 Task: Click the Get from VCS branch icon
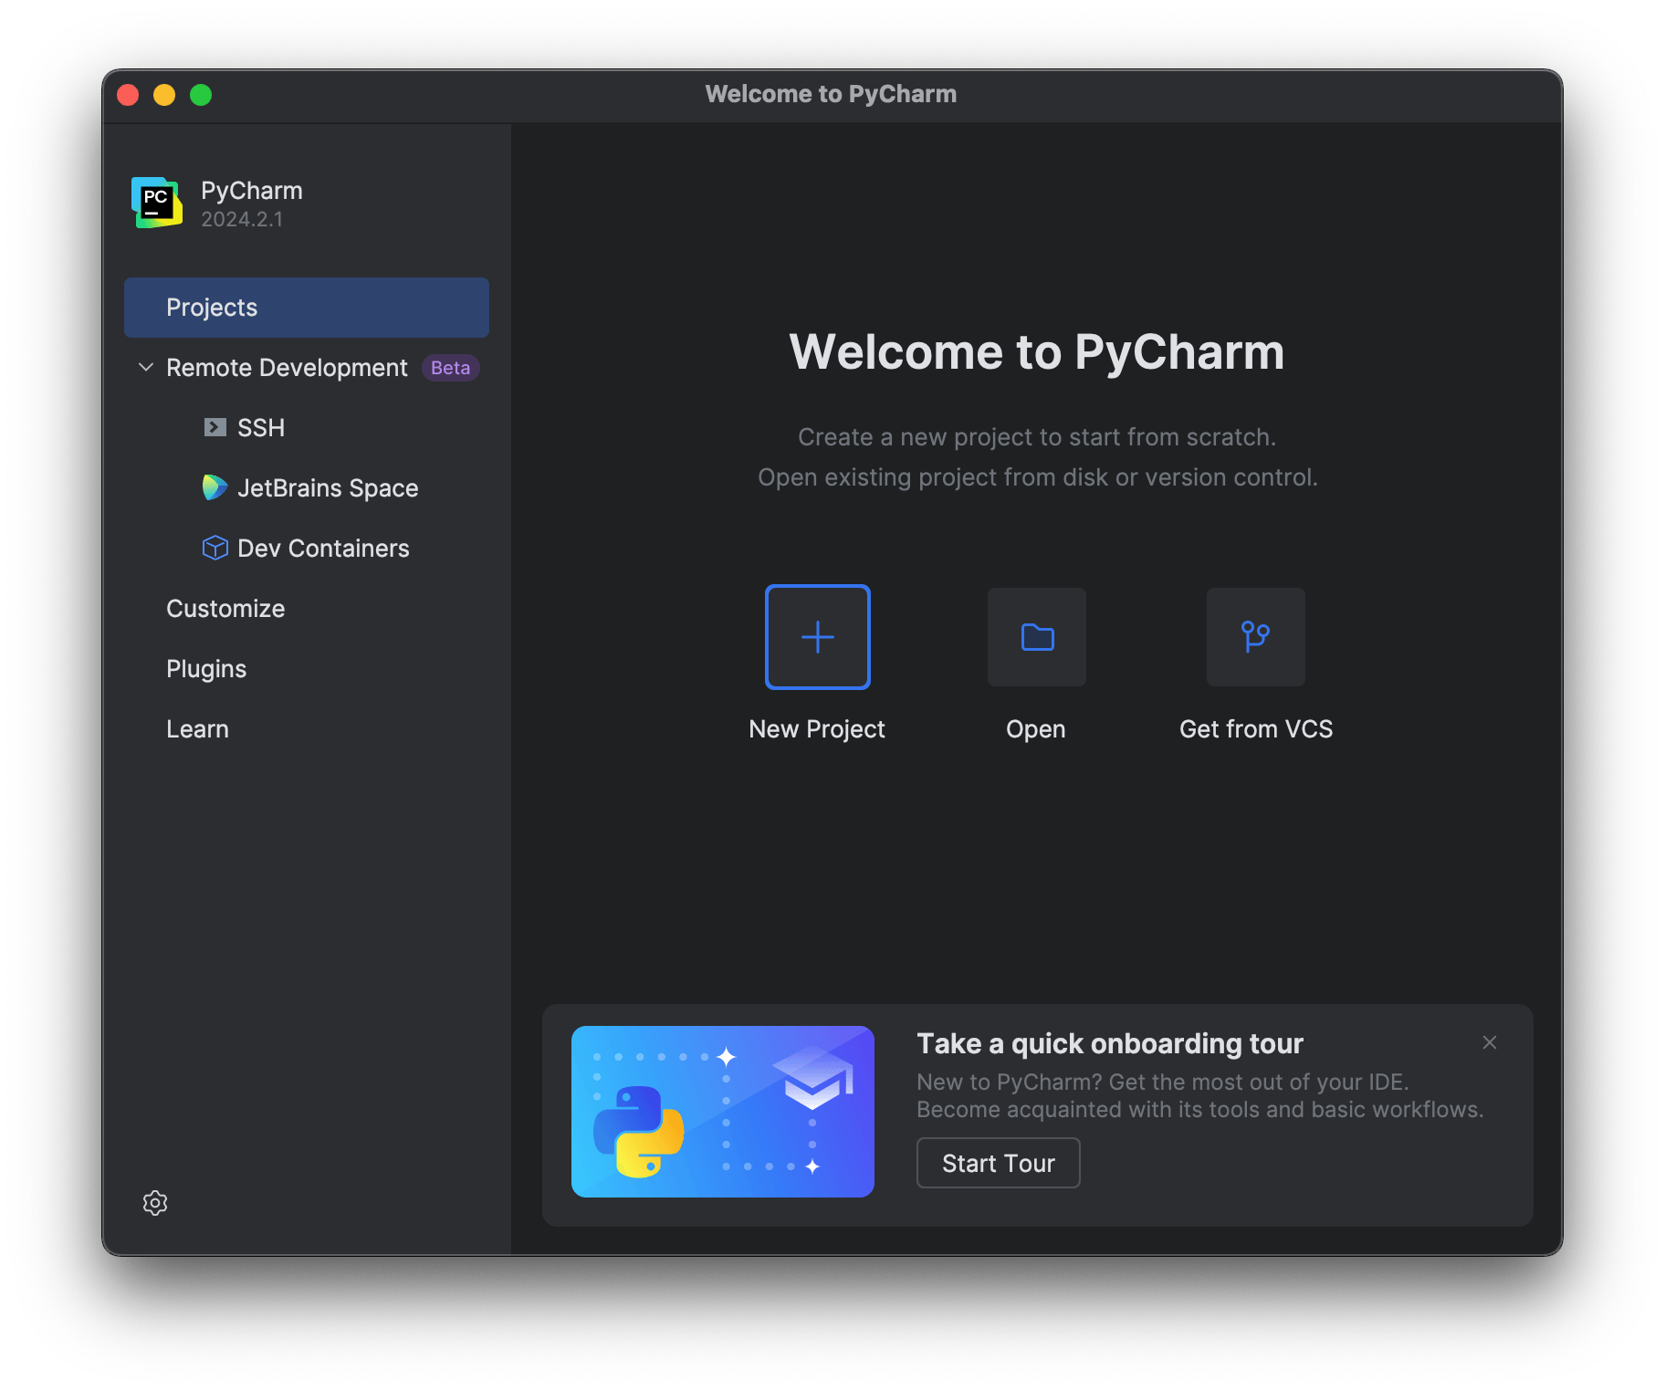click(1255, 637)
